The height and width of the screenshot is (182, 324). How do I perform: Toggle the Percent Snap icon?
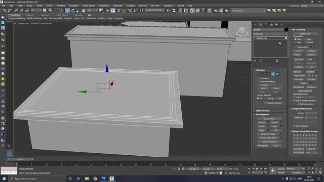coord(130,11)
